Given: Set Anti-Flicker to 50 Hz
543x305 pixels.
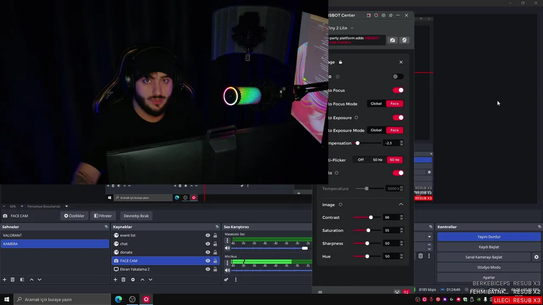Looking at the screenshot, I should click(378, 160).
